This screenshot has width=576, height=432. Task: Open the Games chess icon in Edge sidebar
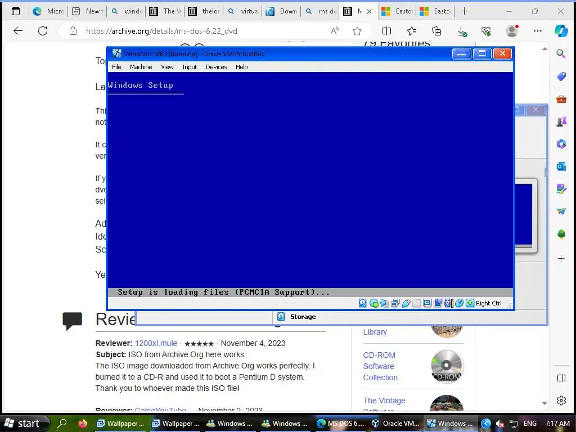(561, 121)
